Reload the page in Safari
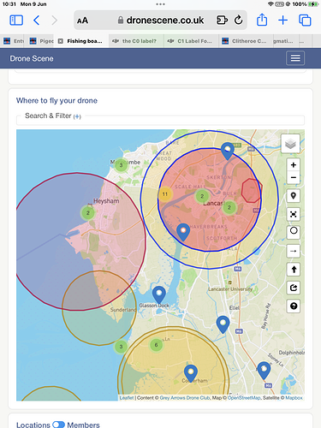Screen dimensions: 321x428 point(238,21)
